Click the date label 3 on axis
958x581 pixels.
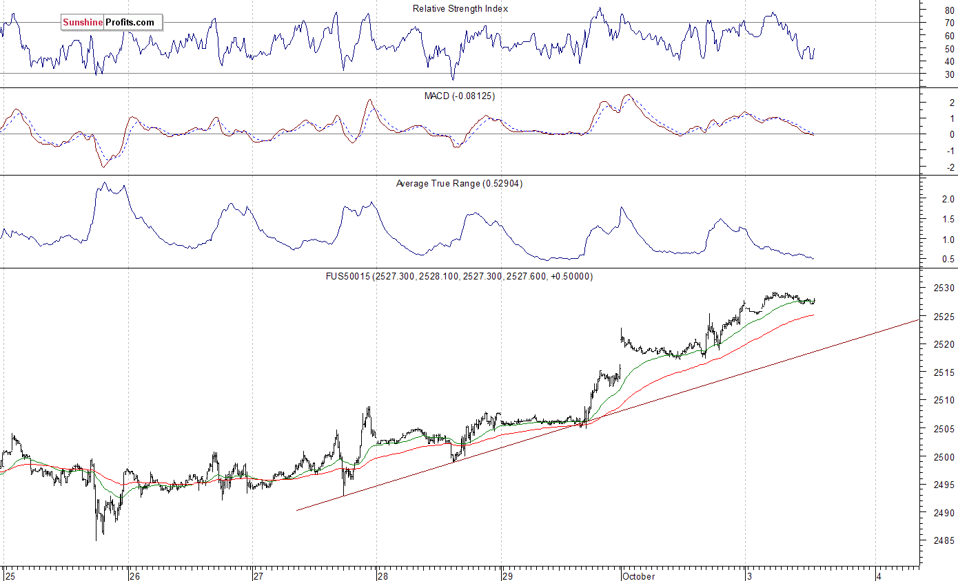click(x=749, y=575)
